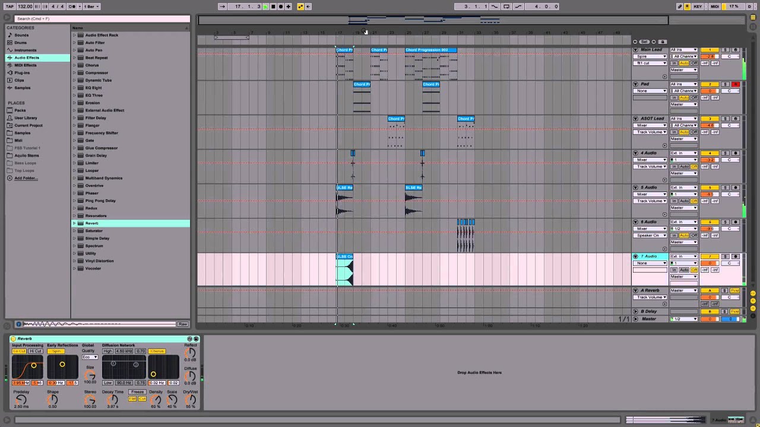Click the Set locator button

(x=644, y=42)
